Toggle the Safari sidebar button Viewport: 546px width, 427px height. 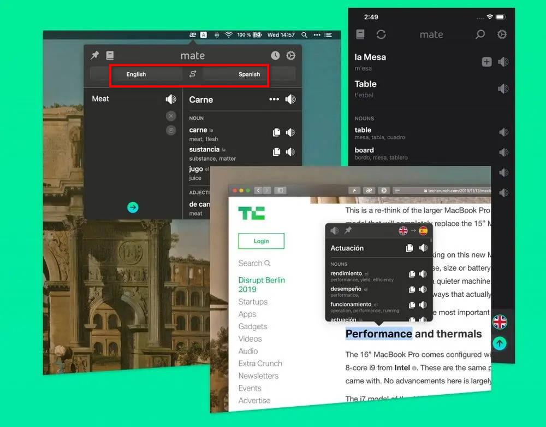pyautogui.click(x=280, y=190)
